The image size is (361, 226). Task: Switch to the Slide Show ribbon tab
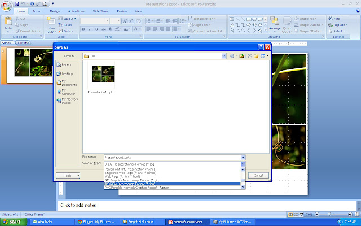(x=100, y=11)
